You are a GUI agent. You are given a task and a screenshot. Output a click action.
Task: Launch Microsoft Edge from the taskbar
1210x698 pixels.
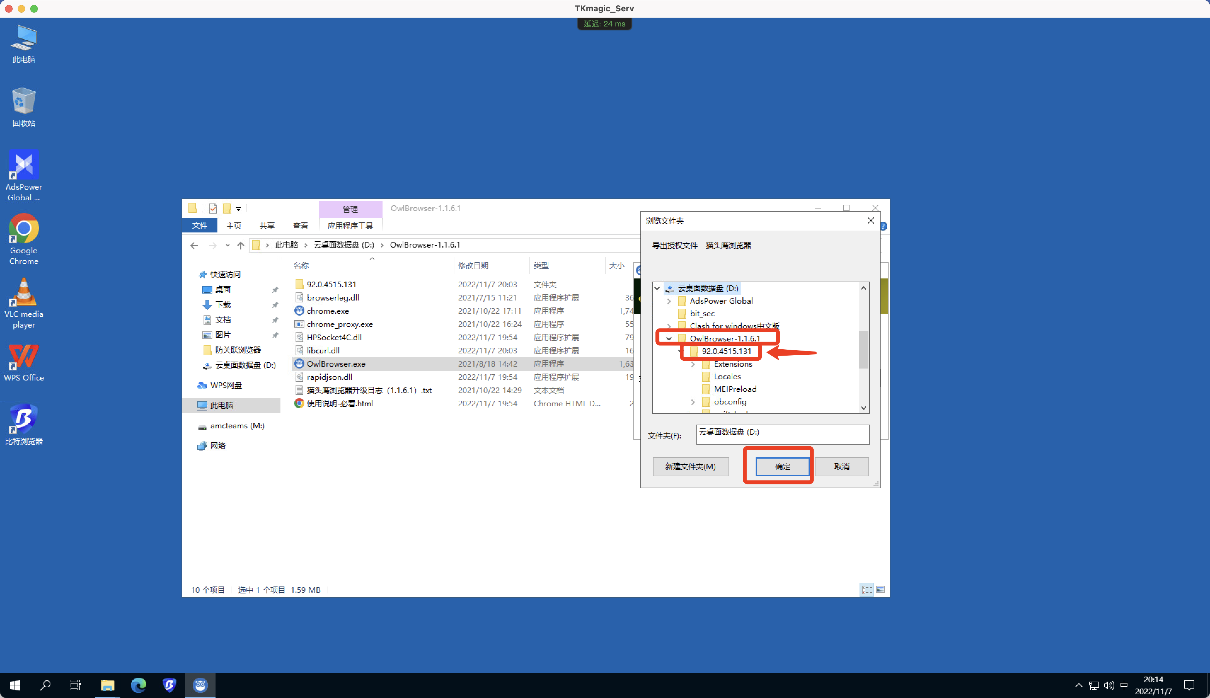pyautogui.click(x=139, y=685)
